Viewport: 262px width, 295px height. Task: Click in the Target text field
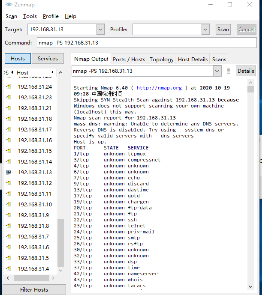click(62, 30)
